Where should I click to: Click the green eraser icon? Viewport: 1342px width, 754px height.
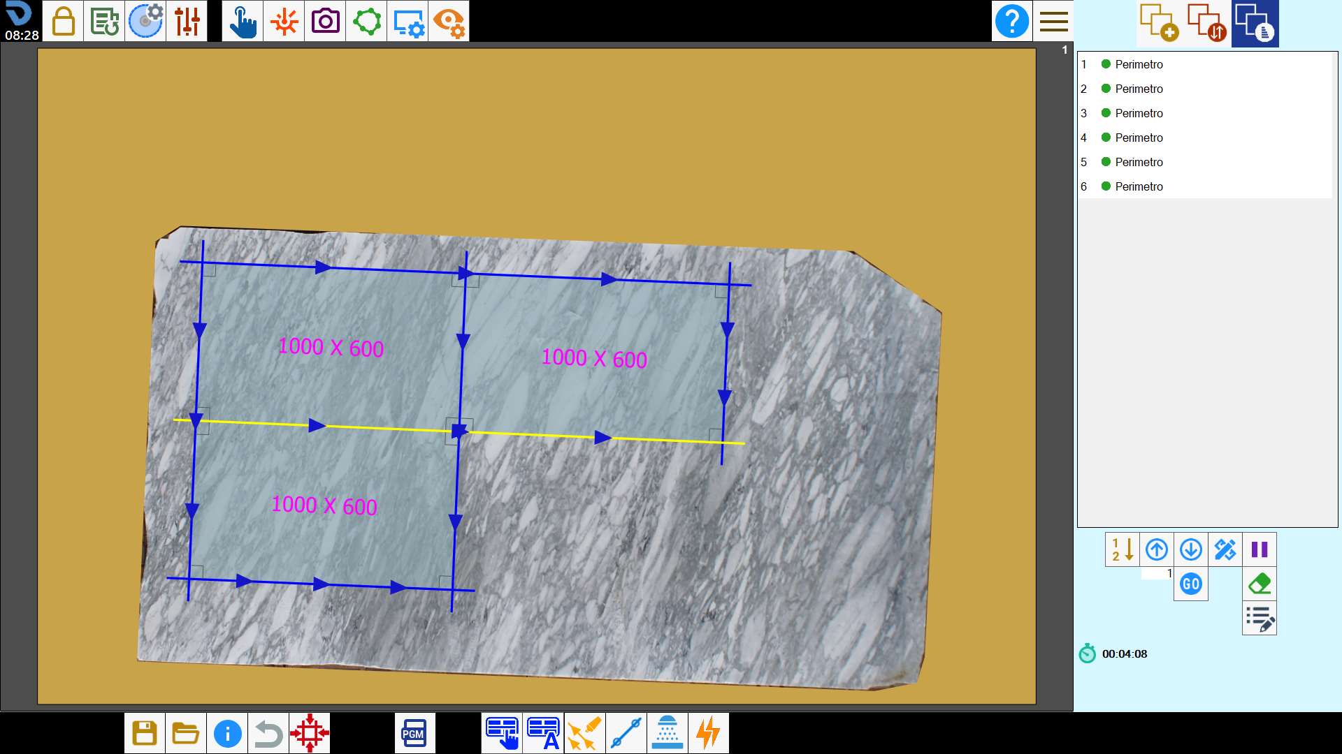(1260, 584)
